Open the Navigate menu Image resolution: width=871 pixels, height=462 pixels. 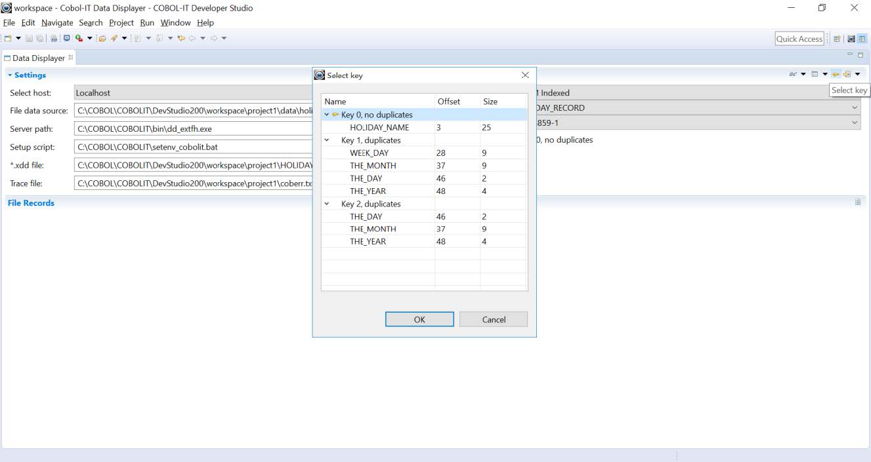click(57, 22)
